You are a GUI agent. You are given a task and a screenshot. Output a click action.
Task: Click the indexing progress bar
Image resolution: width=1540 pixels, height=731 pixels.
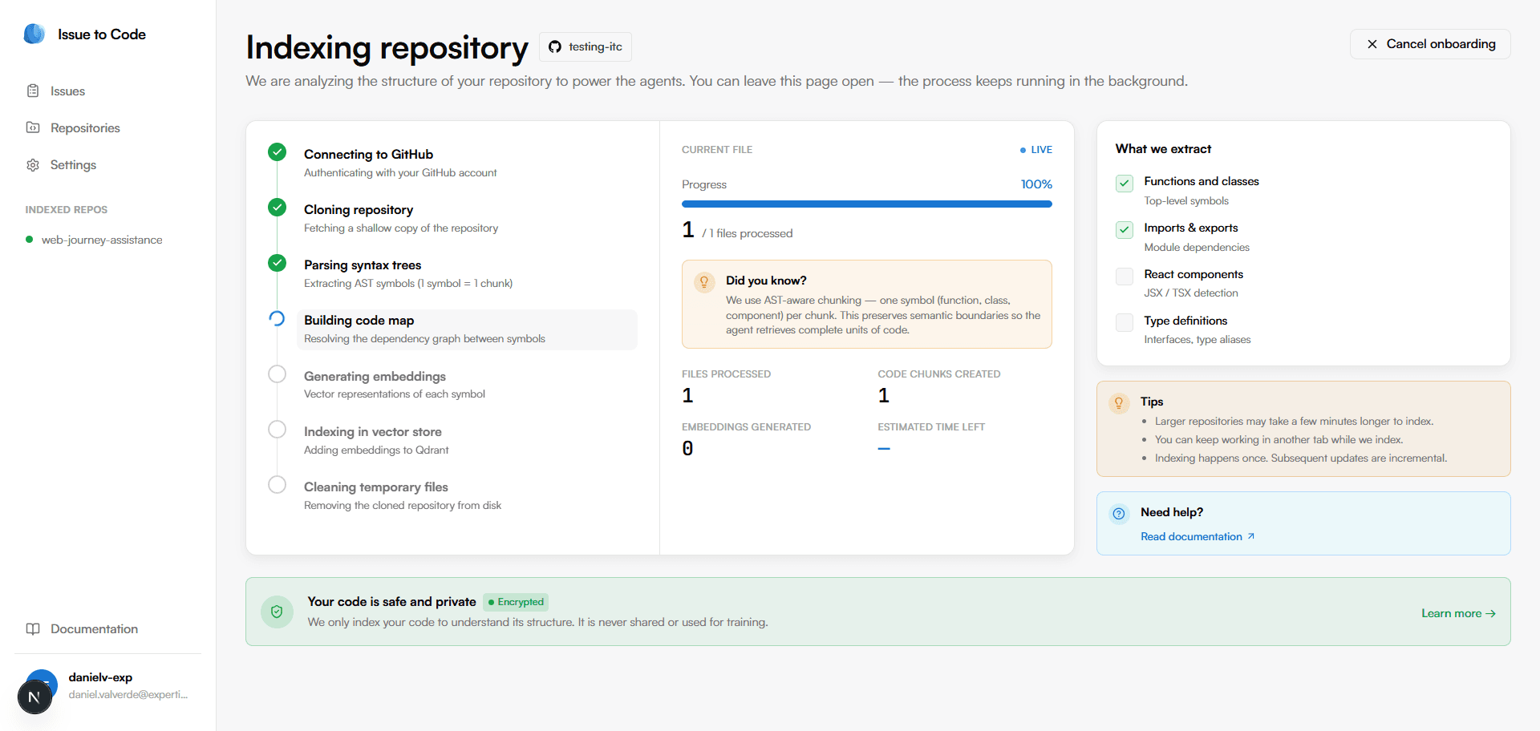[866, 204]
